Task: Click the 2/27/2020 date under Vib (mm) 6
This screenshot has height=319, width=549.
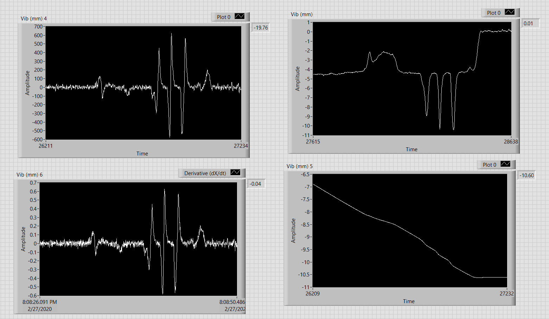Action: click(40, 309)
